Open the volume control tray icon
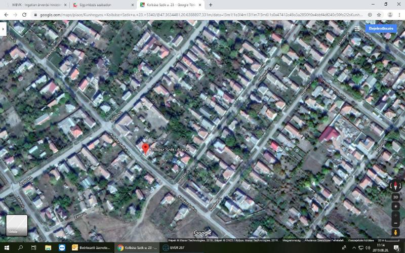 (x=368, y=248)
